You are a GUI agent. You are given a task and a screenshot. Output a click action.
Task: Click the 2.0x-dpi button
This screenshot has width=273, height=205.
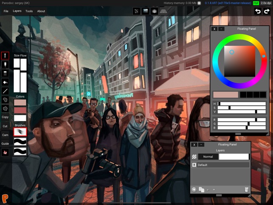point(266,3)
